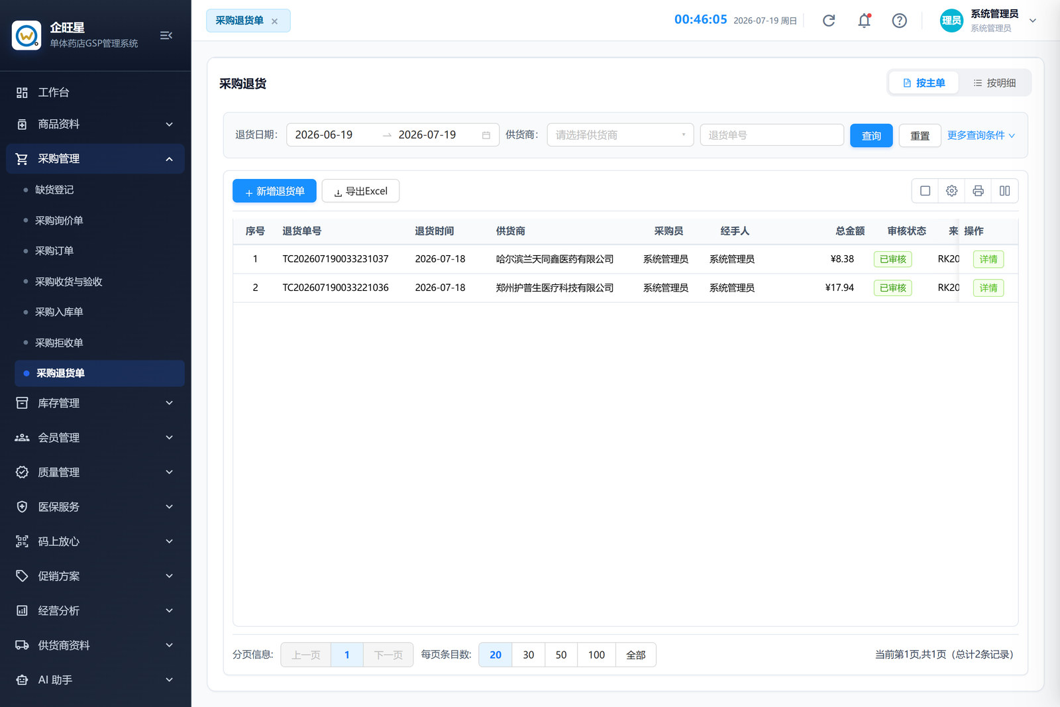This screenshot has height=707, width=1060.
Task: Click the 质量管理 badge icon
Action: point(22,472)
